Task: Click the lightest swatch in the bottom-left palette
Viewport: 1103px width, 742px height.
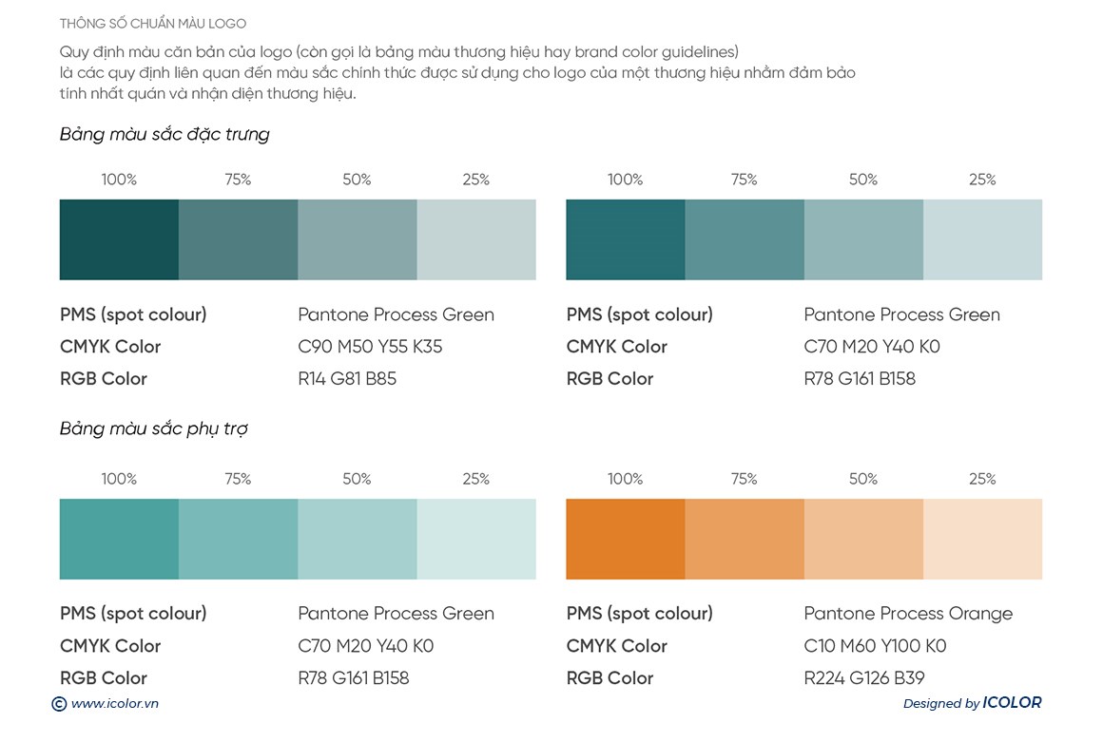Action: coord(476,539)
